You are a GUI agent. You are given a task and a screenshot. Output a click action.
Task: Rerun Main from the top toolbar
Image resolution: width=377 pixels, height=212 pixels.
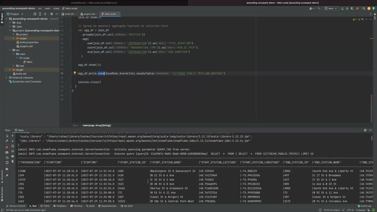(x=342, y=9)
